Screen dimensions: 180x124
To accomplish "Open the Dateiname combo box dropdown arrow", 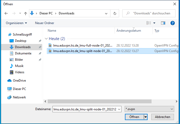I will (119, 109).
